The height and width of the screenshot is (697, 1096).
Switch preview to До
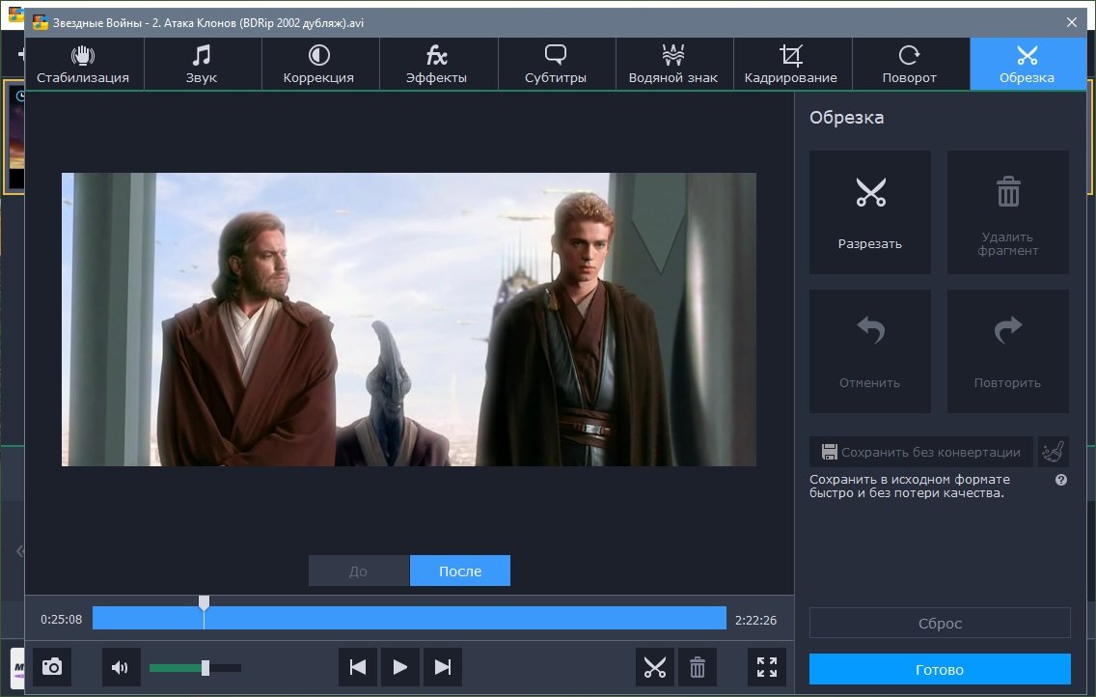[359, 571]
